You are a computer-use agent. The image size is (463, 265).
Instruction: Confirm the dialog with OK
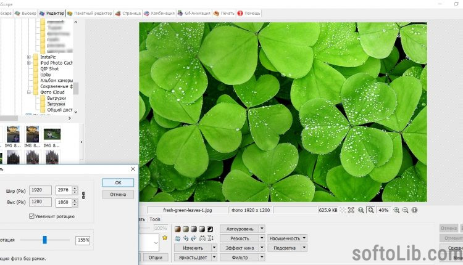[x=118, y=183]
